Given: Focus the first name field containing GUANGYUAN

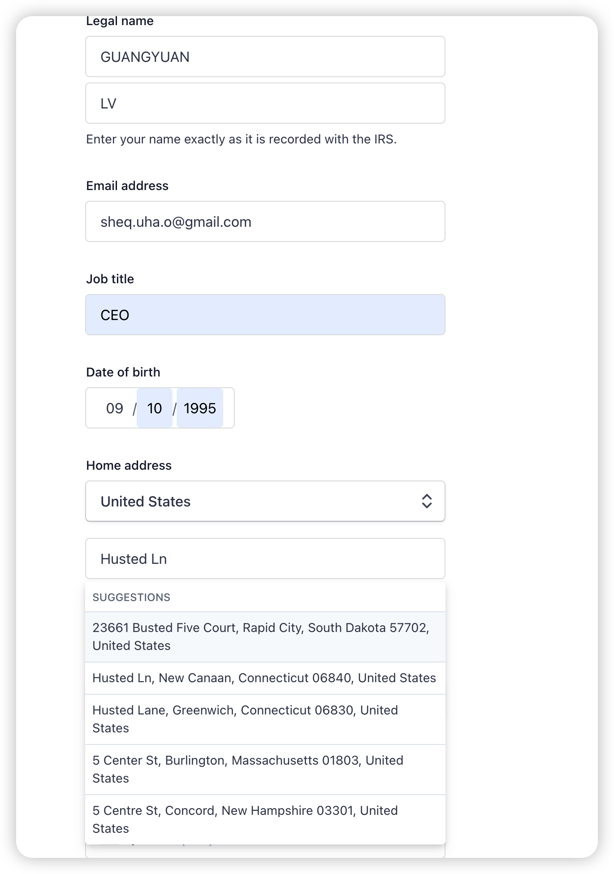Looking at the screenshot, I should (x=264, y=57).
